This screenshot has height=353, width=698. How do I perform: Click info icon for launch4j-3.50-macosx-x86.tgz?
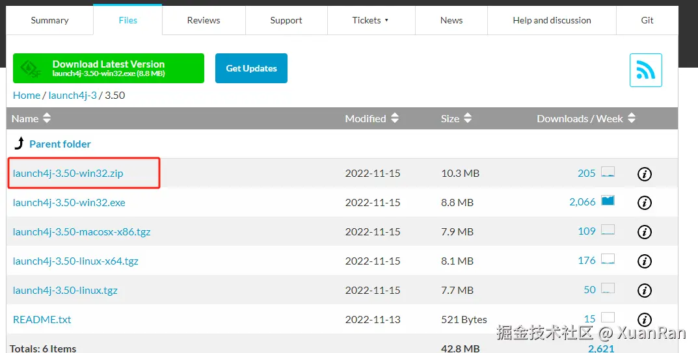click(644, 232)
